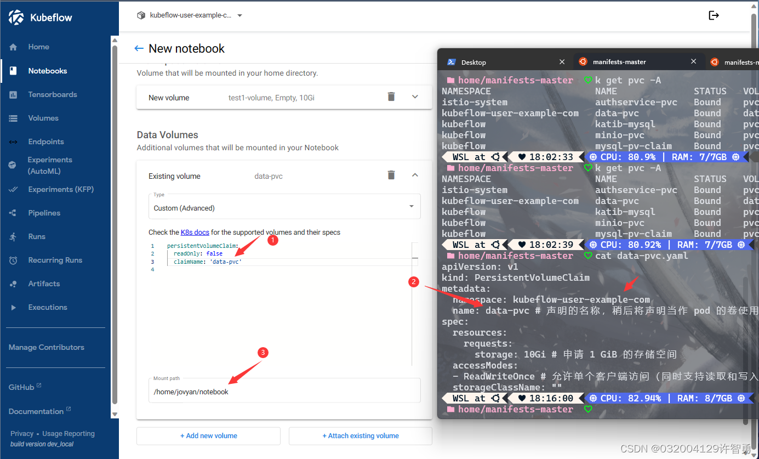
Task: Click the Home sidebar icon
Action: [x=13, y=47]
